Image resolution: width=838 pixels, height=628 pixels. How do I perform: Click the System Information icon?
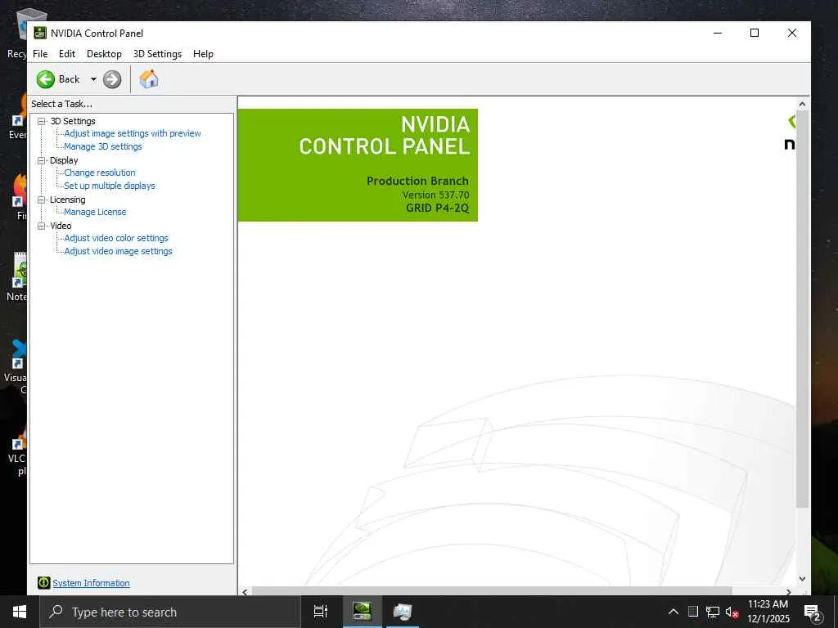pos(44,582)
